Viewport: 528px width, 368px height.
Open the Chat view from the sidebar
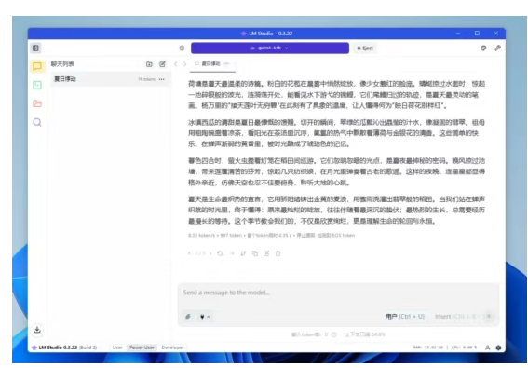click(x=37, y=66)
